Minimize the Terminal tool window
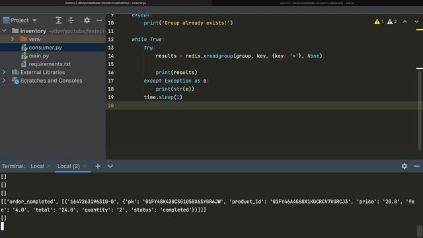The height and width of the screenshot is (238, 423). (x=416, y=166)
